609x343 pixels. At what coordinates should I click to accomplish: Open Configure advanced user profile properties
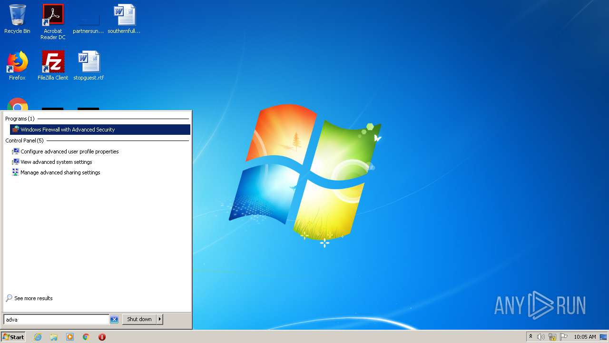click(69, 151)
